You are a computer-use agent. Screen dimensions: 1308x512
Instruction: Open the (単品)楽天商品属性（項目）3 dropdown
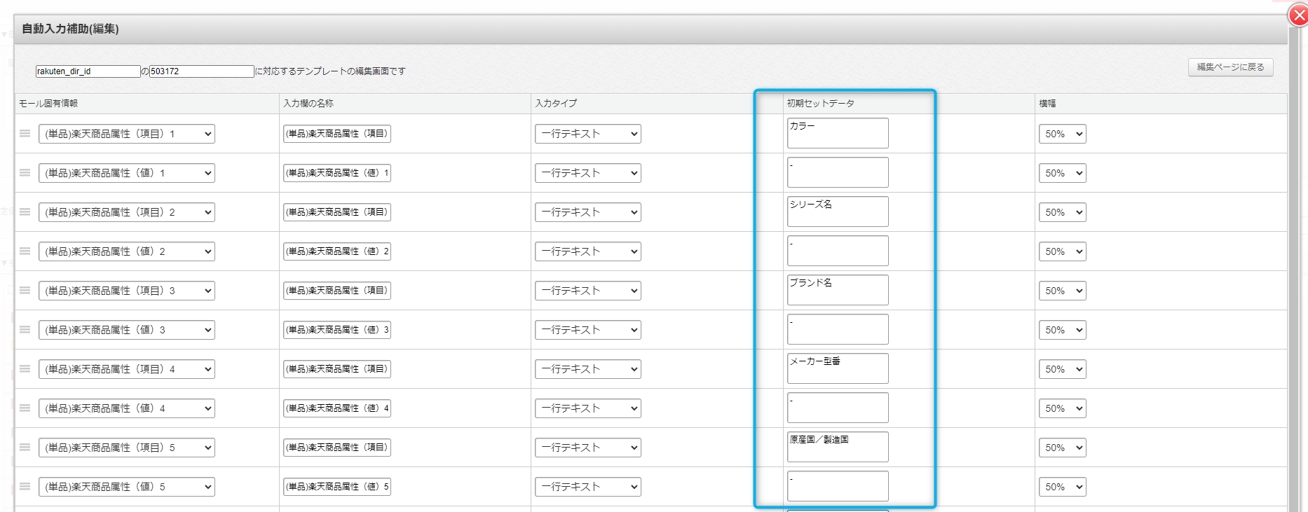point(127,291)
